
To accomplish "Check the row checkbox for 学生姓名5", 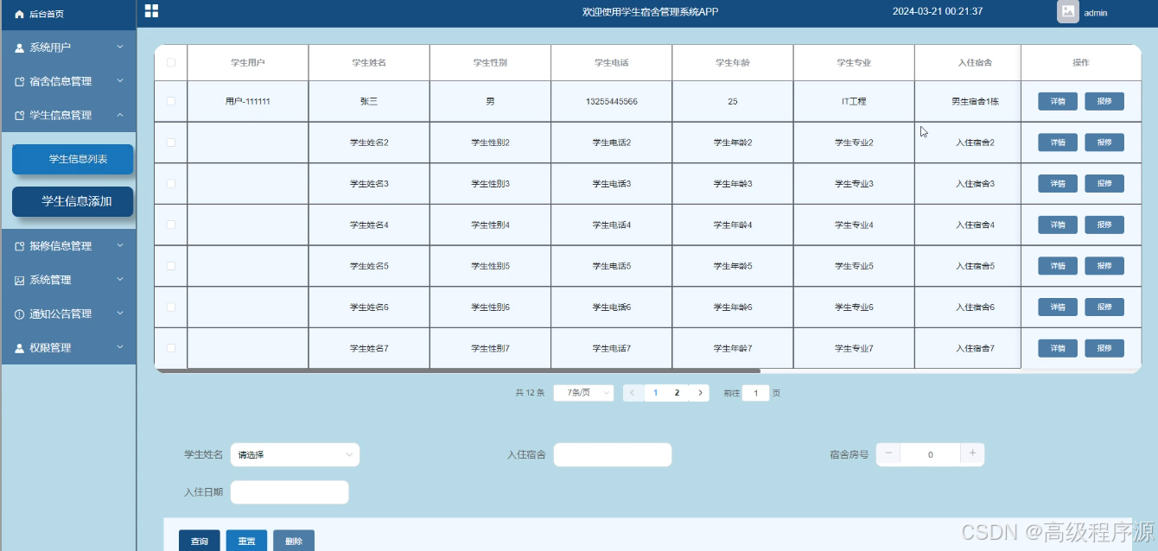I will pyautogui.click(x=171, y=266).
